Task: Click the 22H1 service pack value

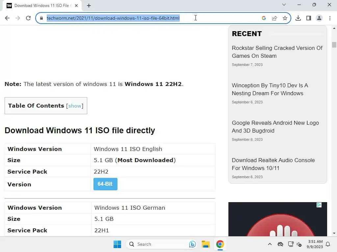Action: (102, 230)
